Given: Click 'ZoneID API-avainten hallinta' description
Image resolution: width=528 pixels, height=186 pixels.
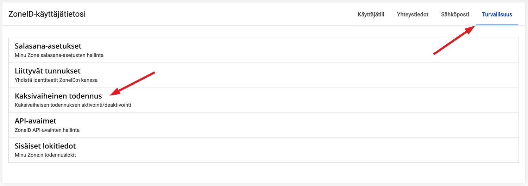Looking at the screenshot, I should tap(47, 130).
